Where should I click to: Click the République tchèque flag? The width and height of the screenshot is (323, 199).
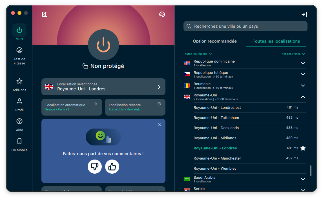click(187, 74)
